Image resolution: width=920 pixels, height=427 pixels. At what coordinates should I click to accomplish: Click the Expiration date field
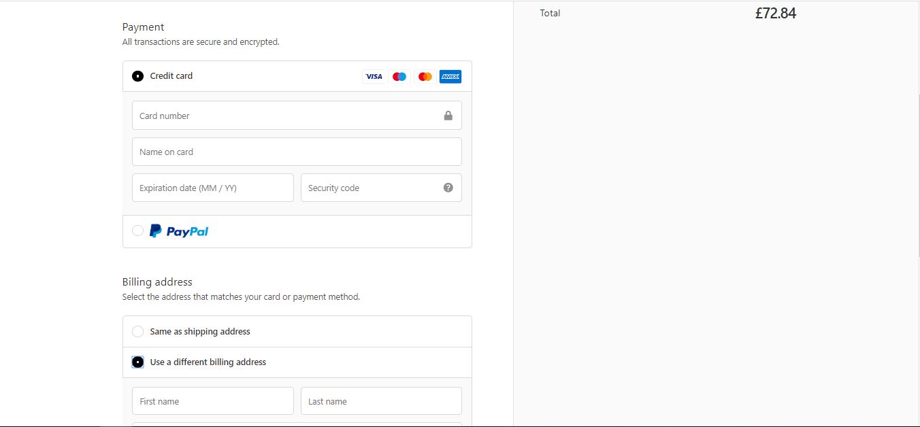pos(213,188)
